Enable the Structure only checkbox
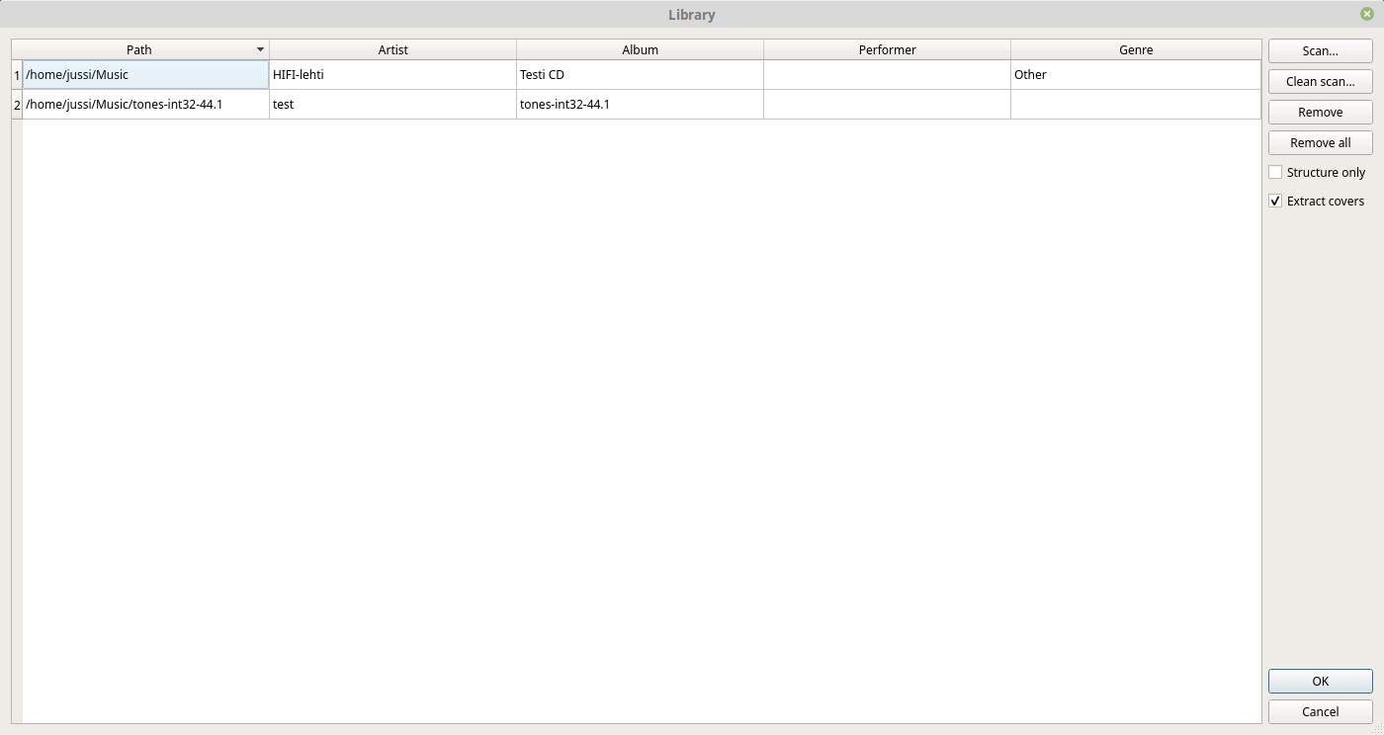1384x735 pixels. tap(1275, 172)
